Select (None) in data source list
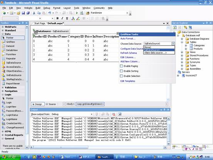This screenshot has width=213, height=160. click(159, 47)
